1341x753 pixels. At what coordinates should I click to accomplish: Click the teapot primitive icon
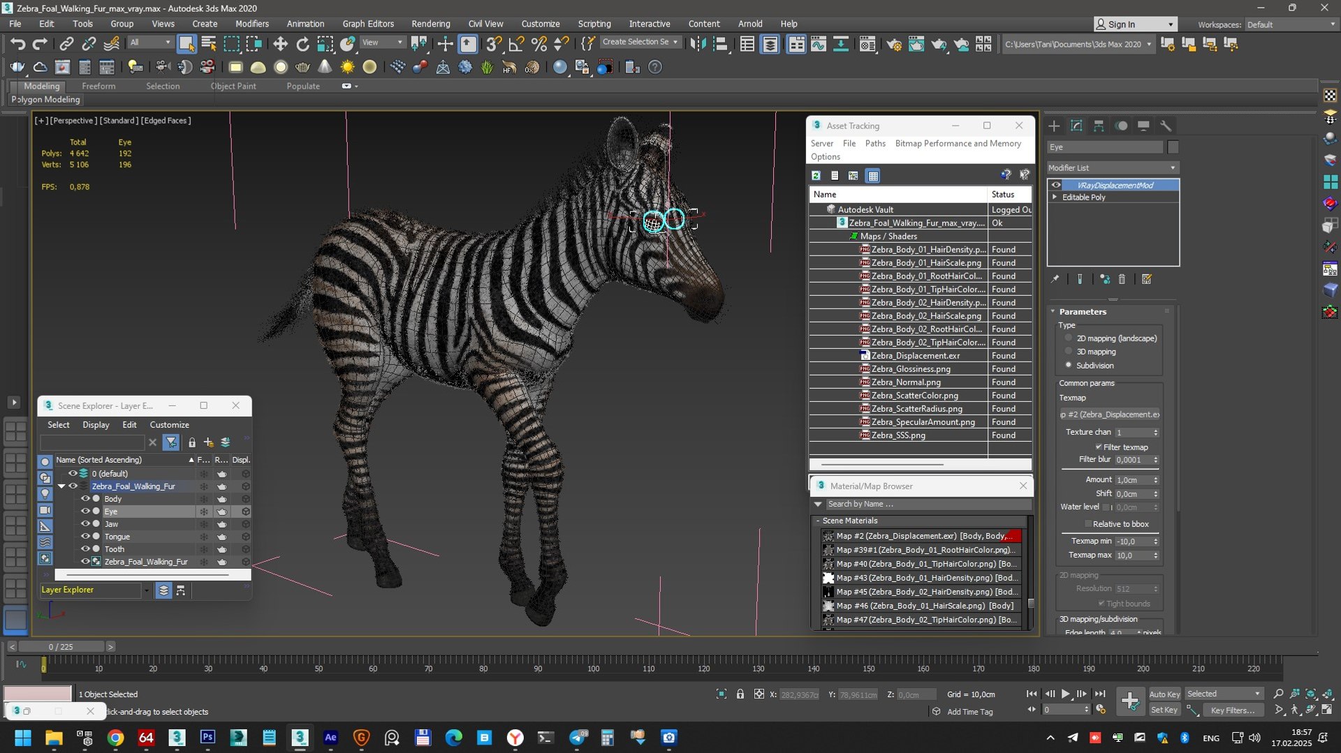pyautogui.click(x=302, y=67)
